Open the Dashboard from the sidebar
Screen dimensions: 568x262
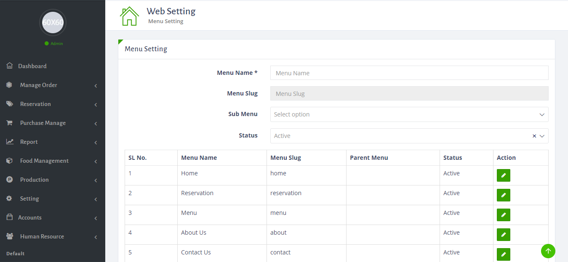point(9,66)
